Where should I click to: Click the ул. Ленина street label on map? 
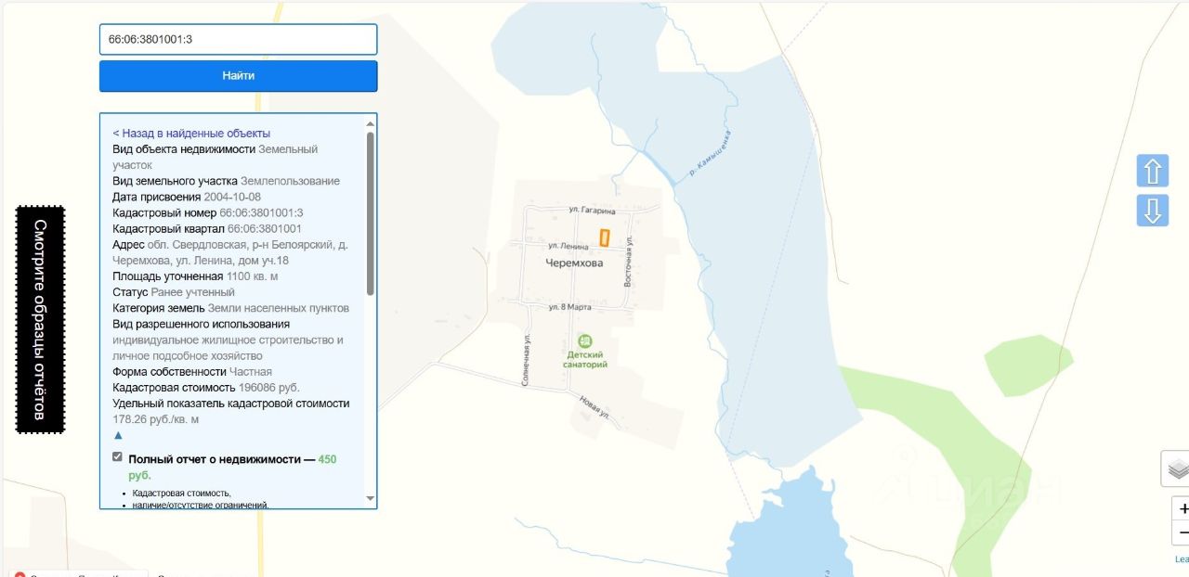point(566,246)
